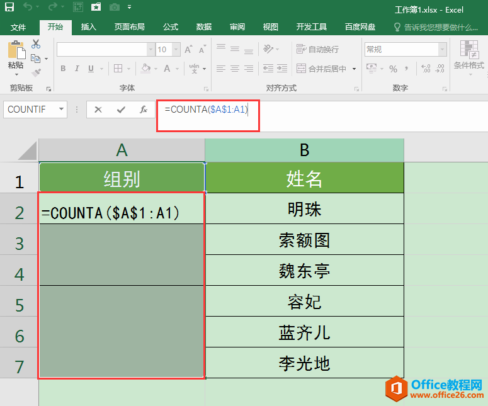Switch to the 页面布局 tab
Image resolution: width=488 pixels, height=406 pixels.
pyautogui.click(x=129, y=27)
